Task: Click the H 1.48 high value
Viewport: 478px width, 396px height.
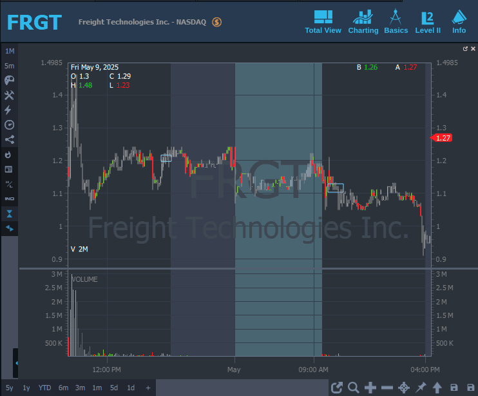Action: 81,85
